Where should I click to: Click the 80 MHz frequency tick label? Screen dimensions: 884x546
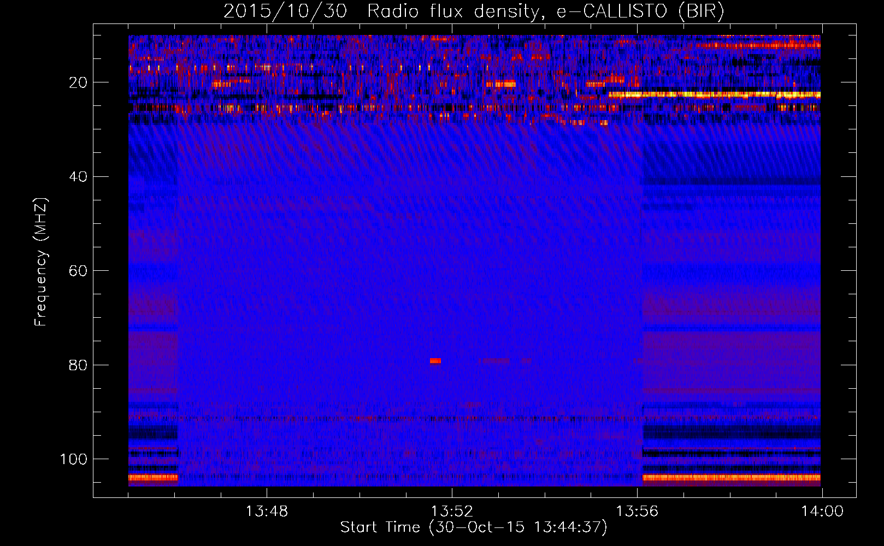(x=78, y=365)
